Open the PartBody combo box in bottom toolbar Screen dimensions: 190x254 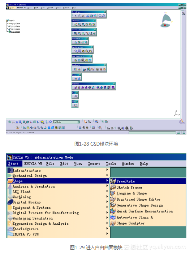66,122
